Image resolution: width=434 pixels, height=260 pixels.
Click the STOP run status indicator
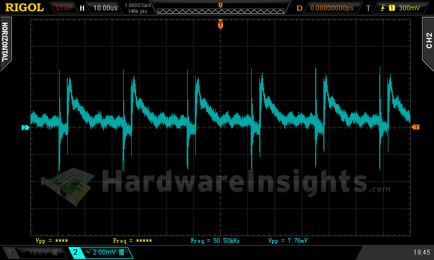click(64, 8)
